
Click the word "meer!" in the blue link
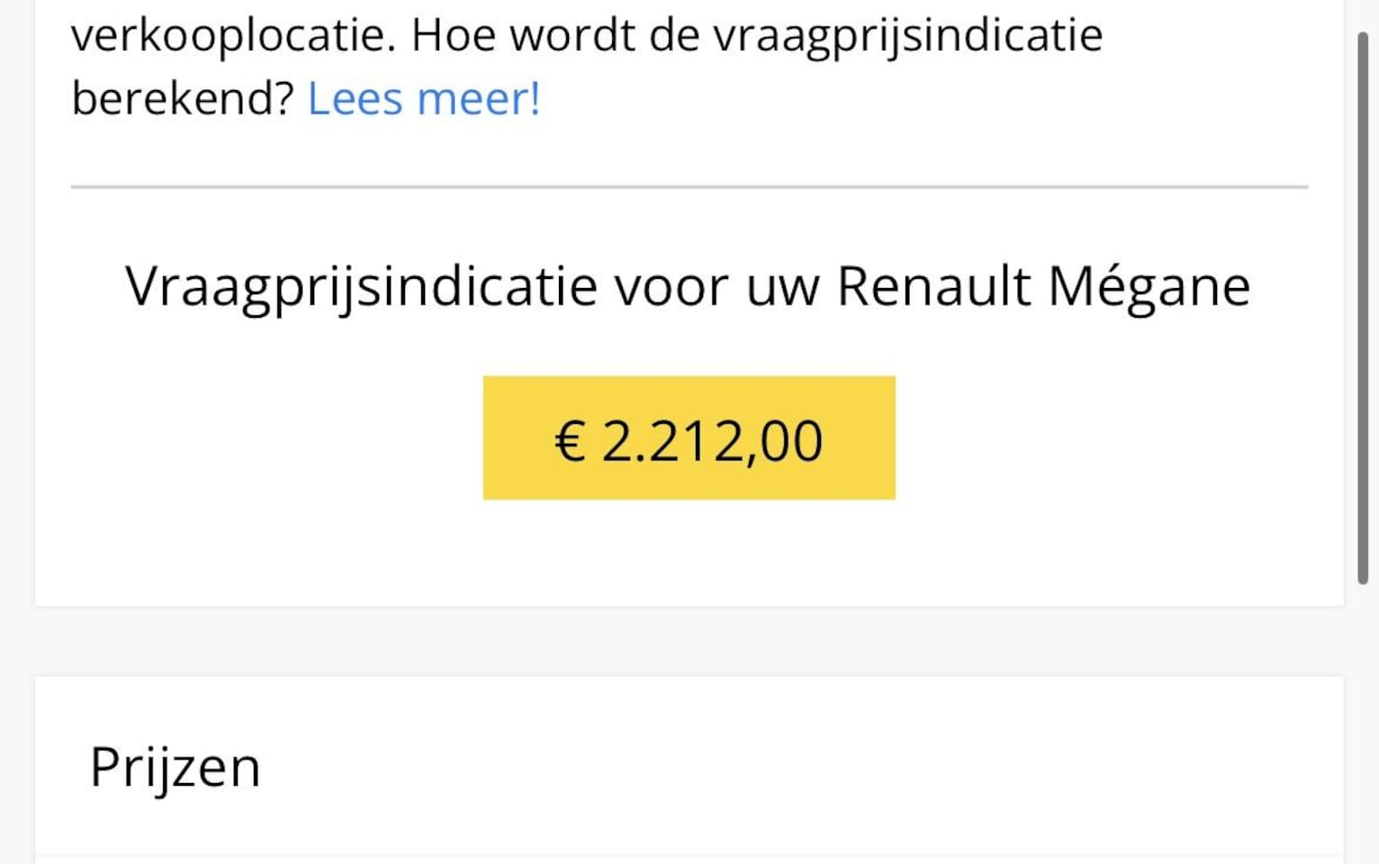pyautogui.click(x=479, y=99)
